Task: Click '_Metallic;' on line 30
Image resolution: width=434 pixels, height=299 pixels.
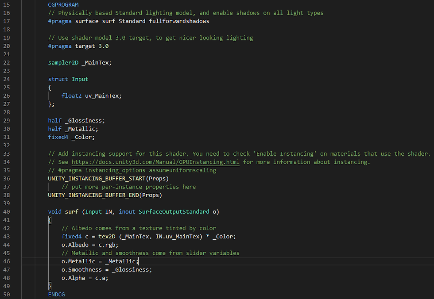Action: click(81, 129)
